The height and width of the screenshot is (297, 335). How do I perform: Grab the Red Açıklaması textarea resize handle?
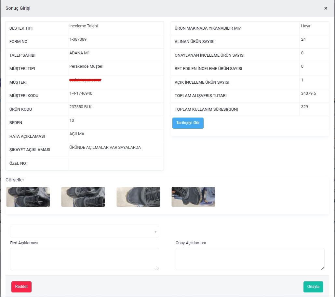coord(157,268)
